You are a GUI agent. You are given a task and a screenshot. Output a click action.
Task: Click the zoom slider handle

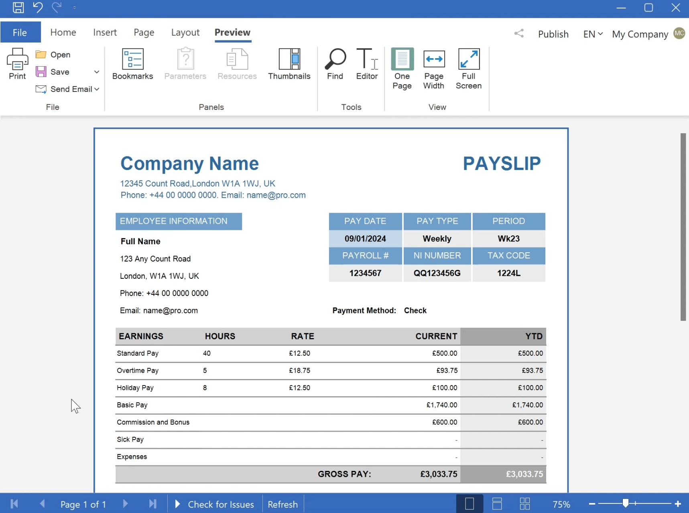tap(625, 503)
